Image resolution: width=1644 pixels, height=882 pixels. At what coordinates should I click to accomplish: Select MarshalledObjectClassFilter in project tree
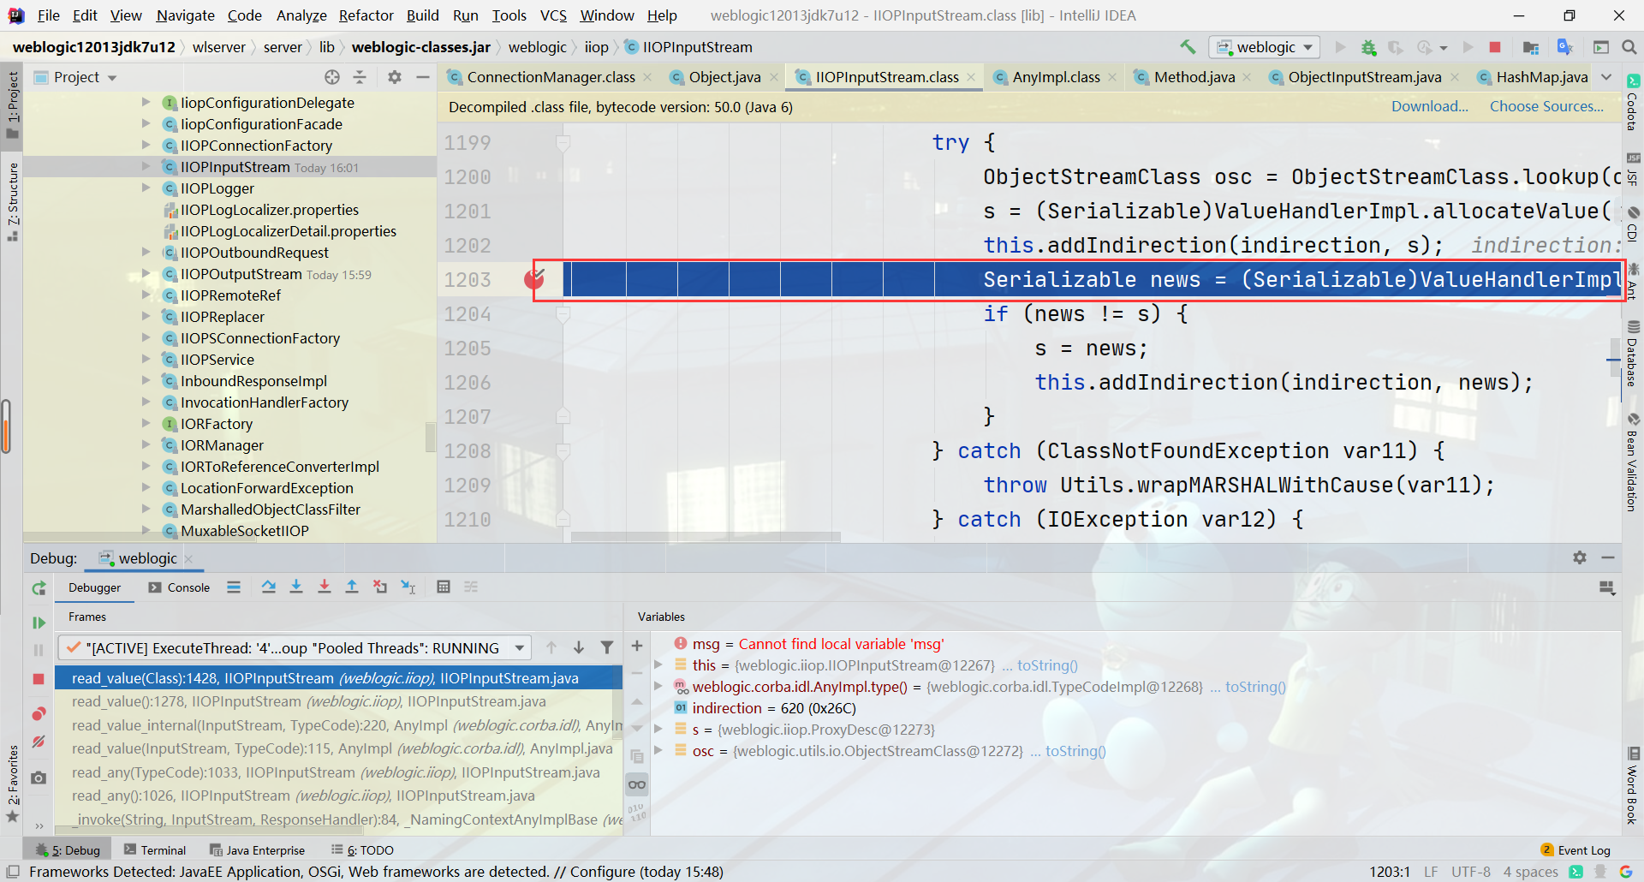(x=270, y=510)
